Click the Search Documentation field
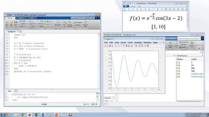Image resolution: width=209 pixels, height=117 pixels. tap(189, 38)
